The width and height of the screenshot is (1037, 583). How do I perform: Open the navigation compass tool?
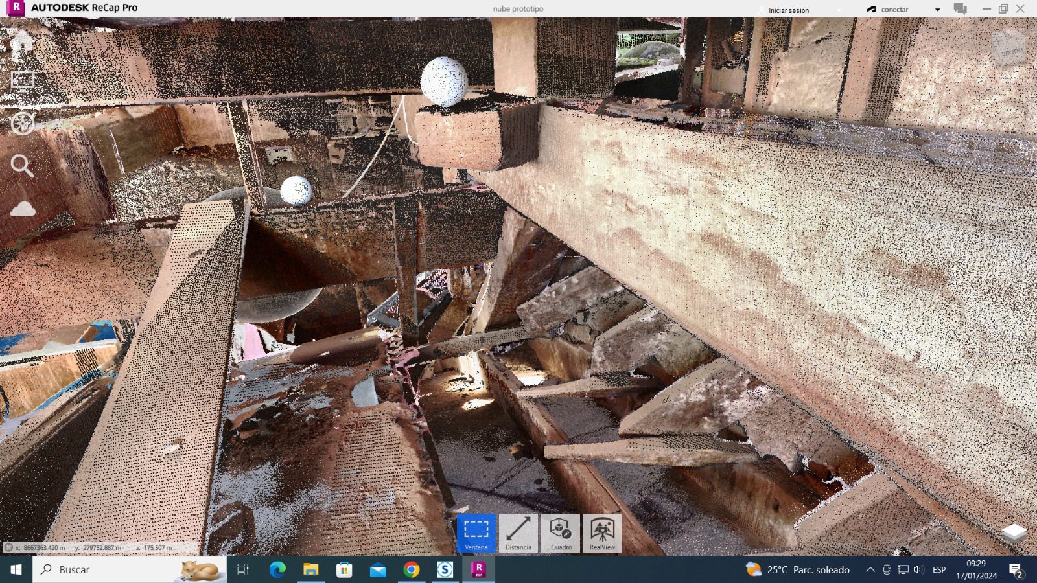tap(22, 123)
